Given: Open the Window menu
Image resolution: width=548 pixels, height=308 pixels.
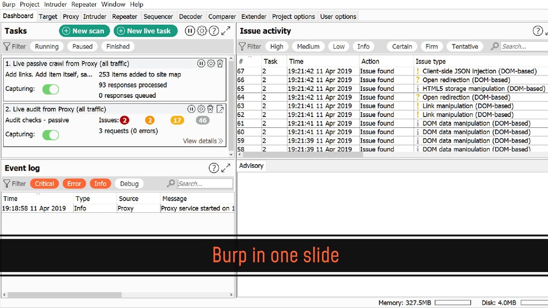Looking at the screenshot, I should coord(113,4).
